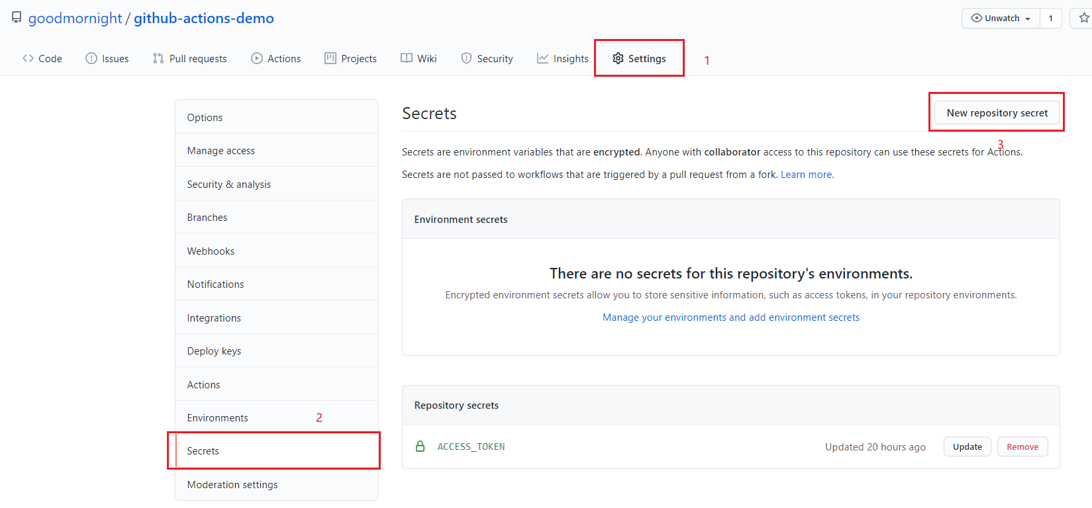Select the Settings tab
Screen dimensions: 1092x508
click(640, 58)
